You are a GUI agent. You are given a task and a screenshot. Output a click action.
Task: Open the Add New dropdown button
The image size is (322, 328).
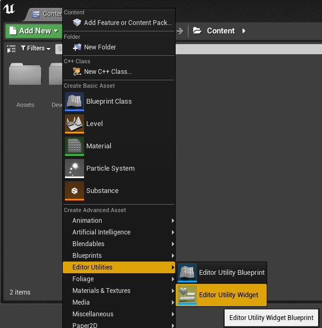point(34,31)
